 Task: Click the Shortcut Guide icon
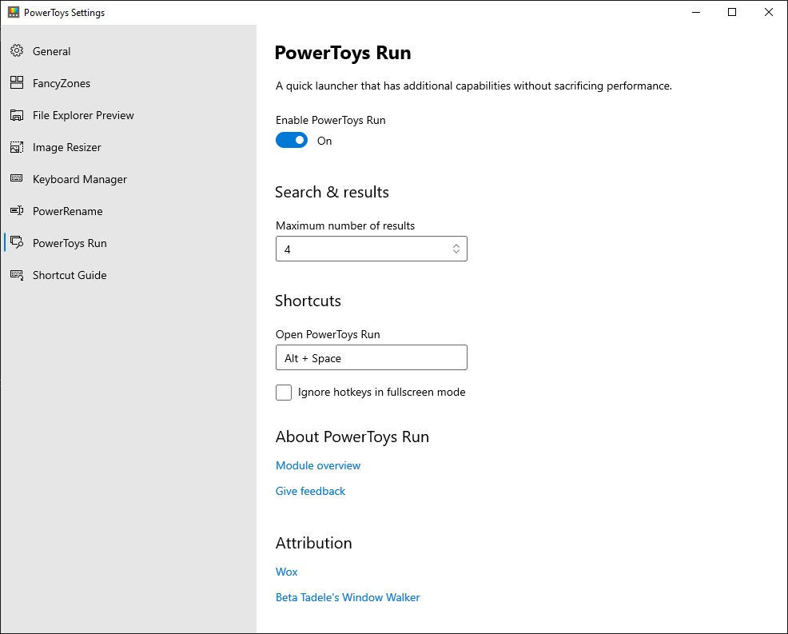pos(17,275)
